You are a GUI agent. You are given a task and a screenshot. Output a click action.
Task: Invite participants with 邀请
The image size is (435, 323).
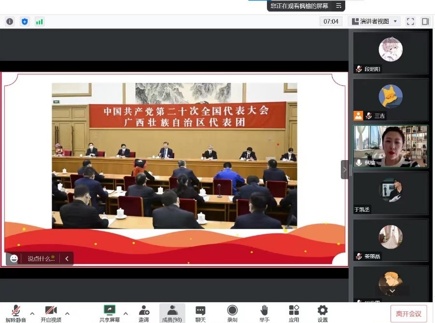[144, 313]
